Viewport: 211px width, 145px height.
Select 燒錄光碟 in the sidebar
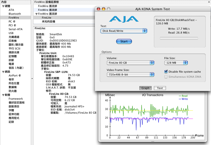click(14, 52)
